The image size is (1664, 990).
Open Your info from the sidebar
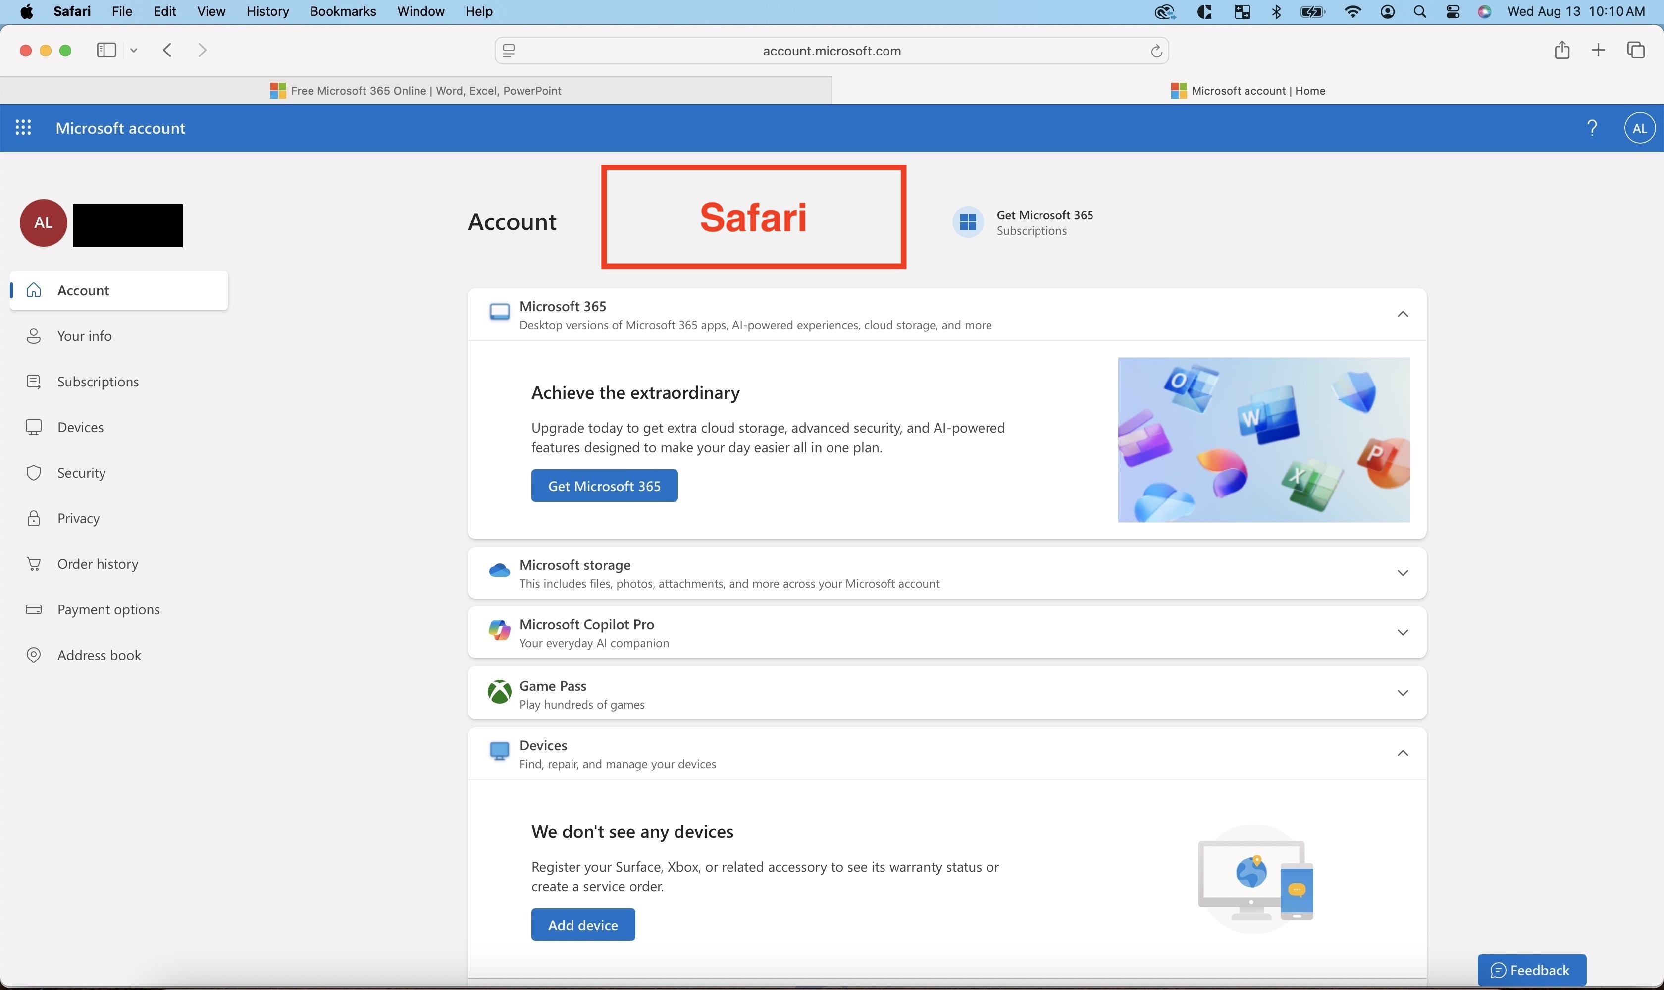[x=84, y=335]
